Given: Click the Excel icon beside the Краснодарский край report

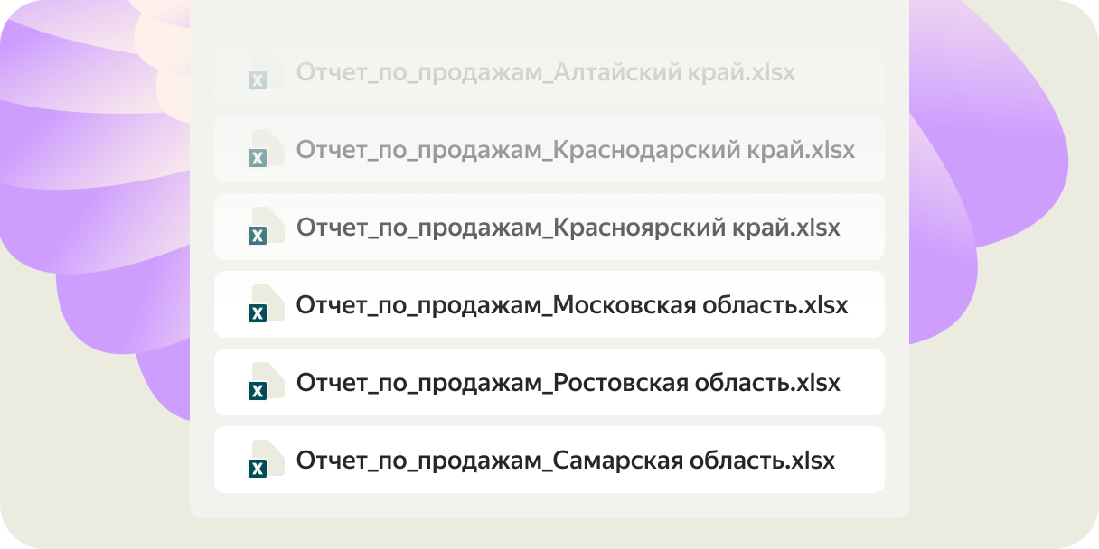Looking at the screenshot, I should (266, 151).
